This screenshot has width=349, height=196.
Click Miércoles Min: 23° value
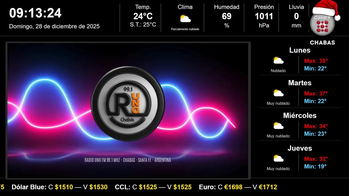(315, 134)
